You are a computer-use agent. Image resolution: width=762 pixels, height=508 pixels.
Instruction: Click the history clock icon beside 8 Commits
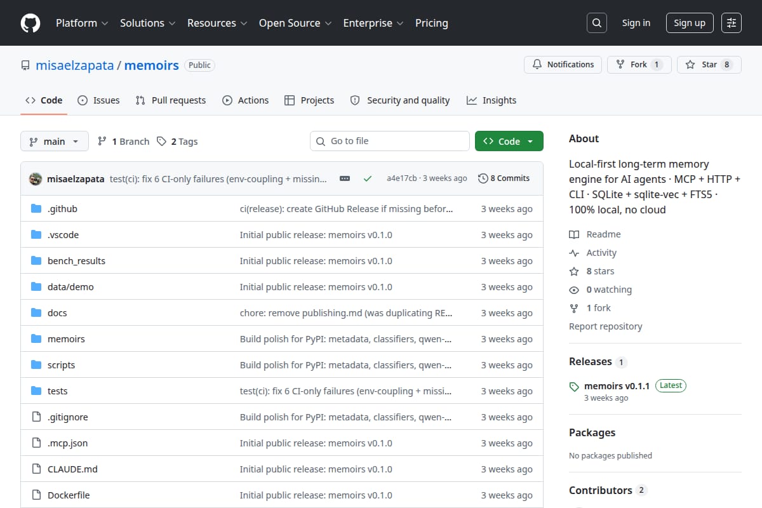pyautogui.click(x=483, y=178)
